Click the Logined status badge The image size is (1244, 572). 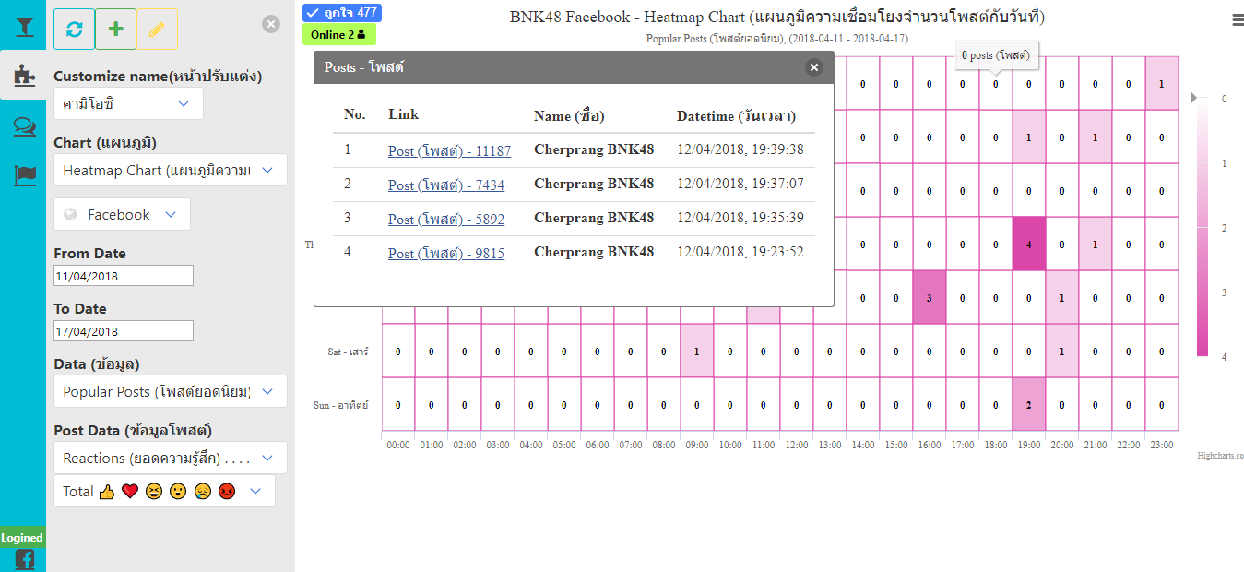tap(21, 538)
